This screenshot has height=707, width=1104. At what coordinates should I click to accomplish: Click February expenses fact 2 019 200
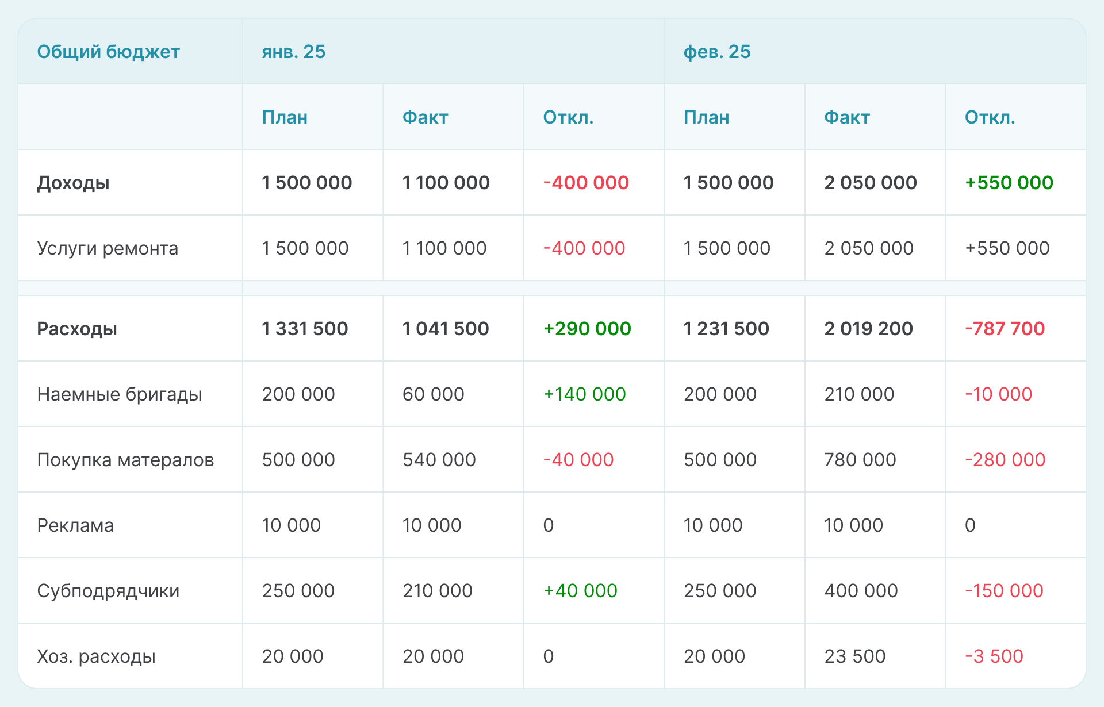point(868,329)
